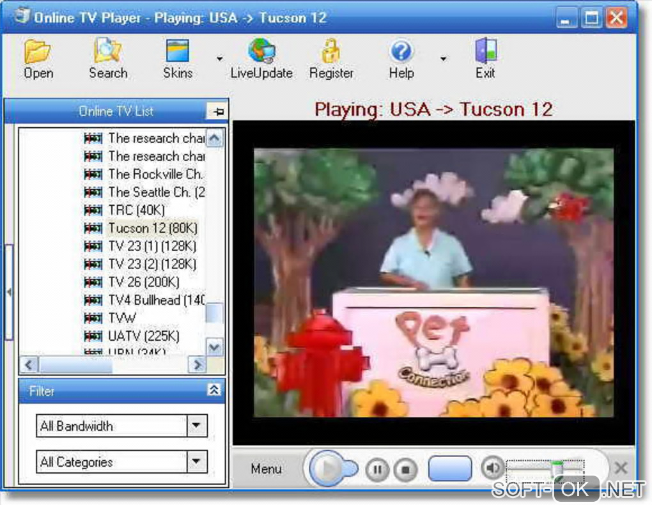Click channel list scroll up arrow

215,138
